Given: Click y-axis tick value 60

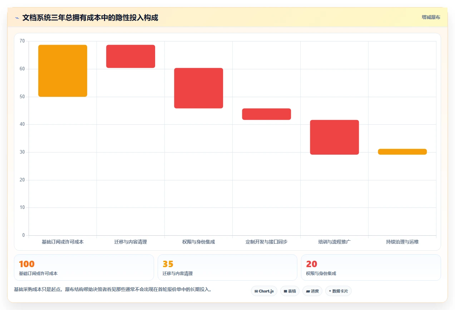Looking at the screenshot, I should (x=22, y=69).
